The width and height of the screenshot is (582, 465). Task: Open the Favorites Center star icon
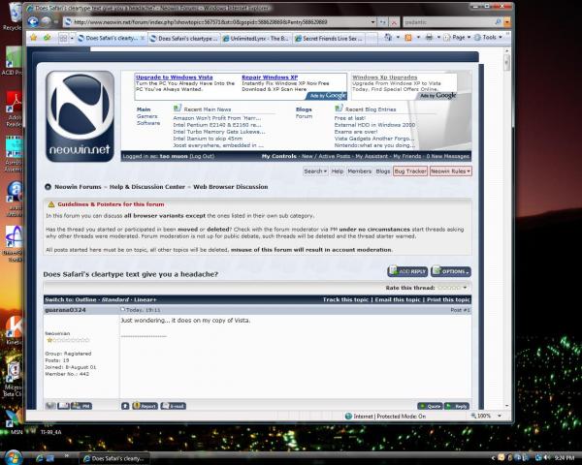pos(34,38)
